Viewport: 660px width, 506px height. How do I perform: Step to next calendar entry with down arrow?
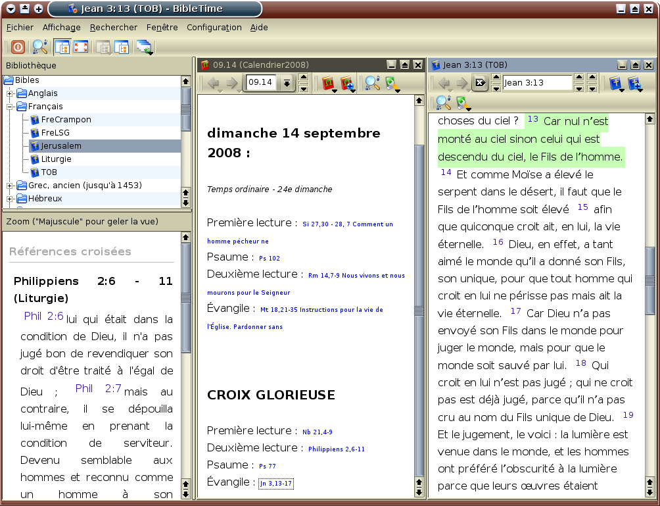(x=304, y=88)
